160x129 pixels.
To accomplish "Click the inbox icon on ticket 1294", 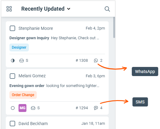I will (x=33, y=108).
